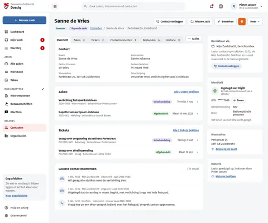Viewport: 268px width, 223px height.
Task: Switch to the Historie tab
Action: (173, 40)
